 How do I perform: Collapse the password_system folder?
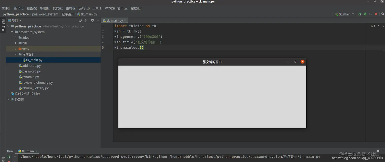pyautogui.click(x=12, y=32)
